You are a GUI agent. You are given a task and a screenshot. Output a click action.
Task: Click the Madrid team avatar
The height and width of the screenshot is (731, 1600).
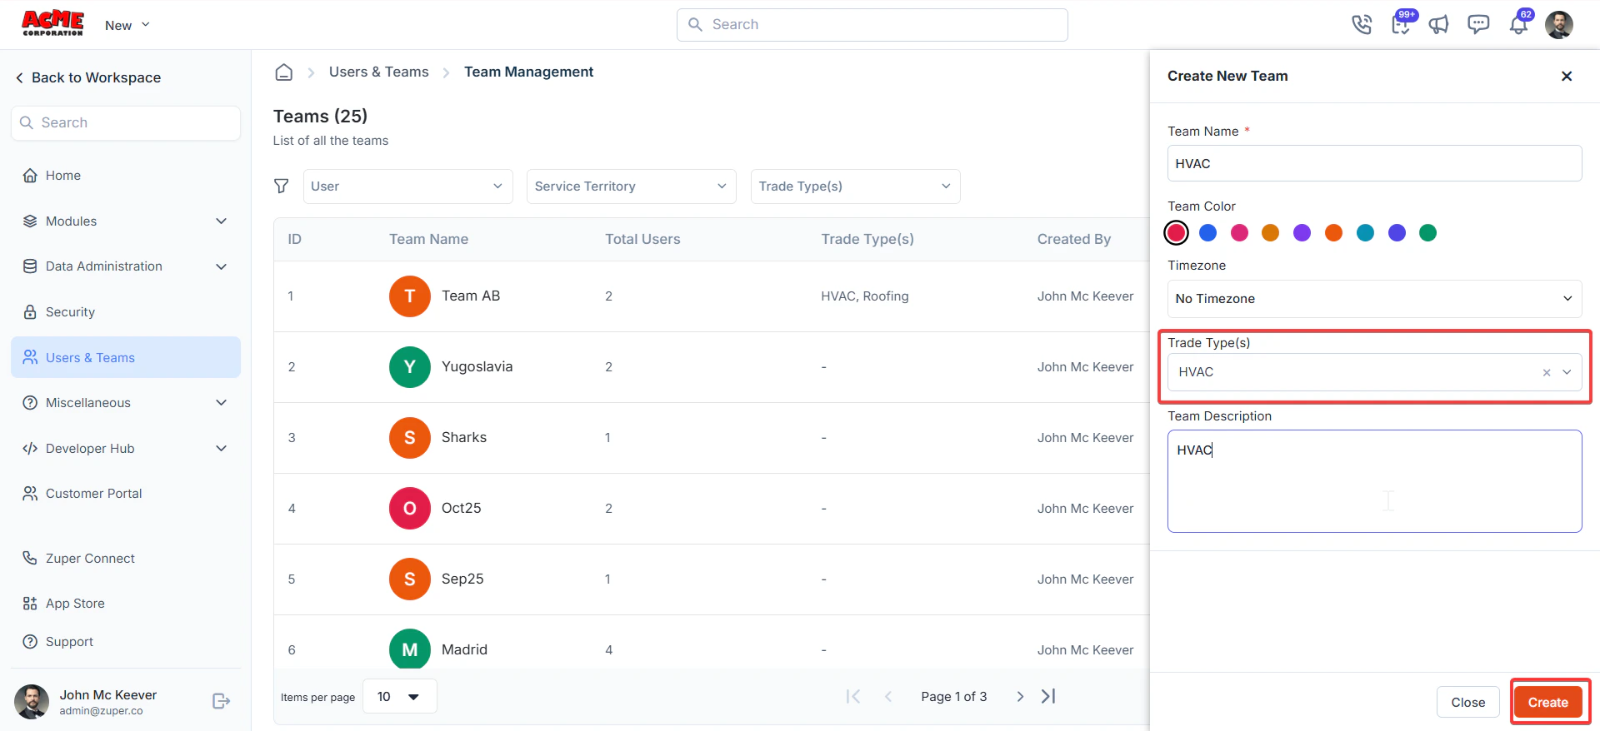tap(410, 649)
